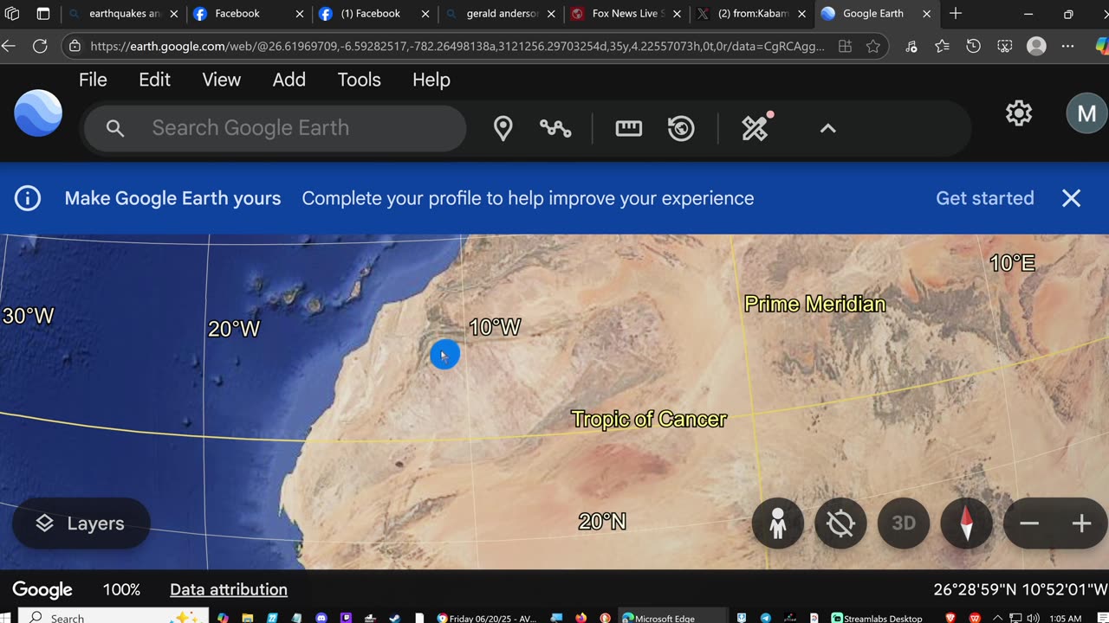This screenshot has height=623, width=1109.
Task: Toggle the 3D view button
Action: (x=904, y=523)
